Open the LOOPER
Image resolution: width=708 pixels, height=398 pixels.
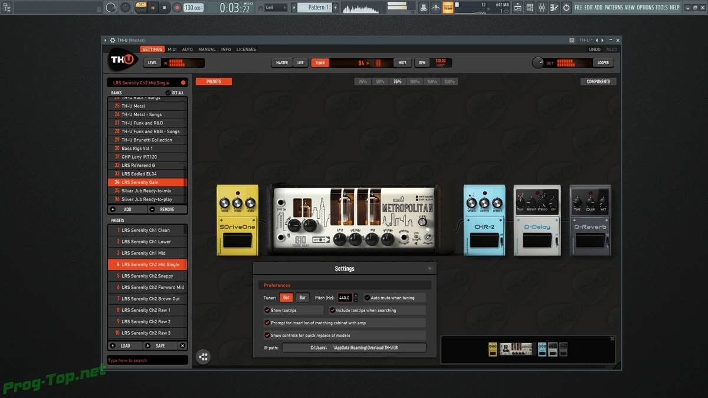(602, 63)
